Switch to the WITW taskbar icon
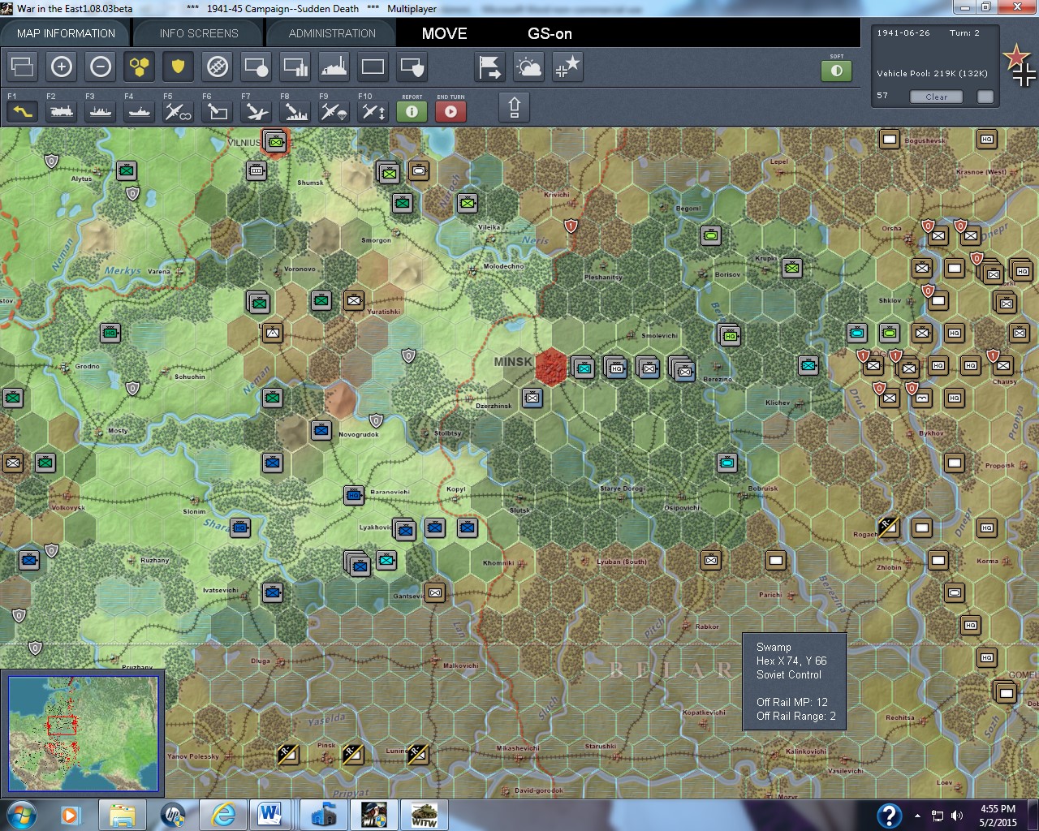Viewport: 1039px width, 831px height. 425,815
